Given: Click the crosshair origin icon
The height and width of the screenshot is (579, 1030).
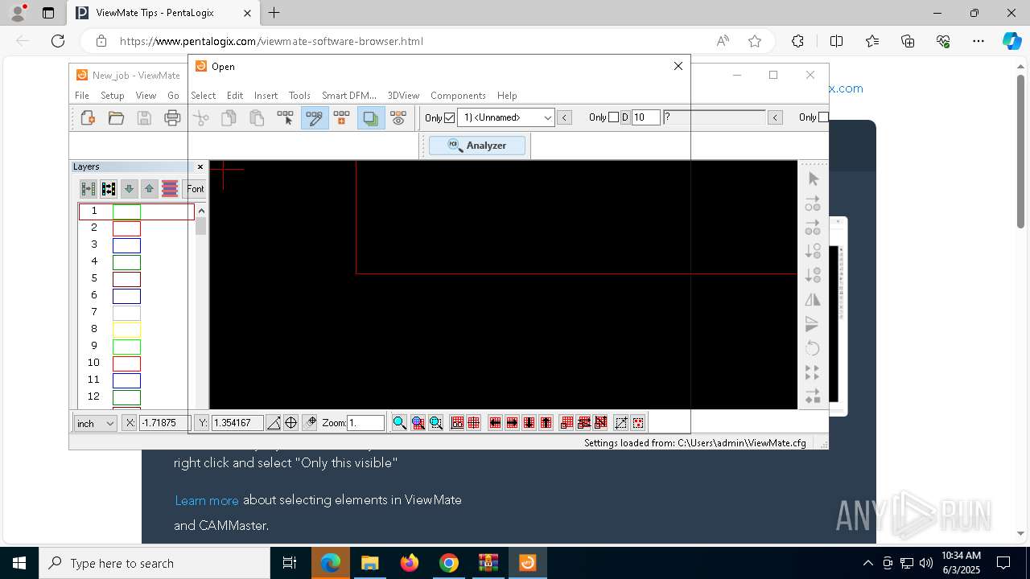Looking at the screenshot, I should 291,423.
